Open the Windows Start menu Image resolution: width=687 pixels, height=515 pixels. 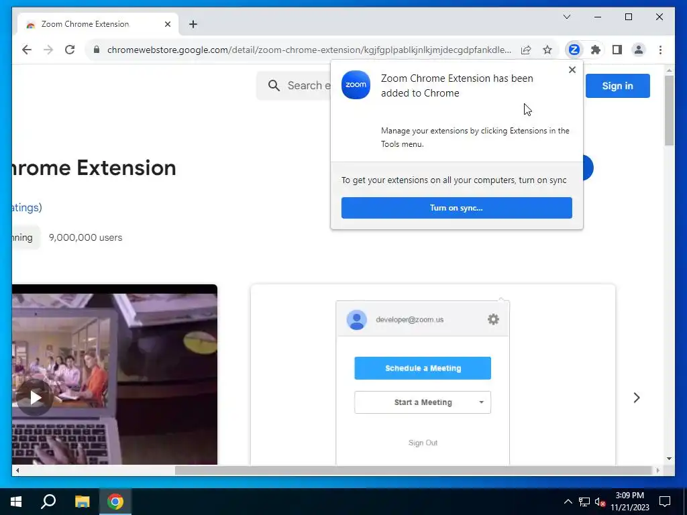point(16,502)
